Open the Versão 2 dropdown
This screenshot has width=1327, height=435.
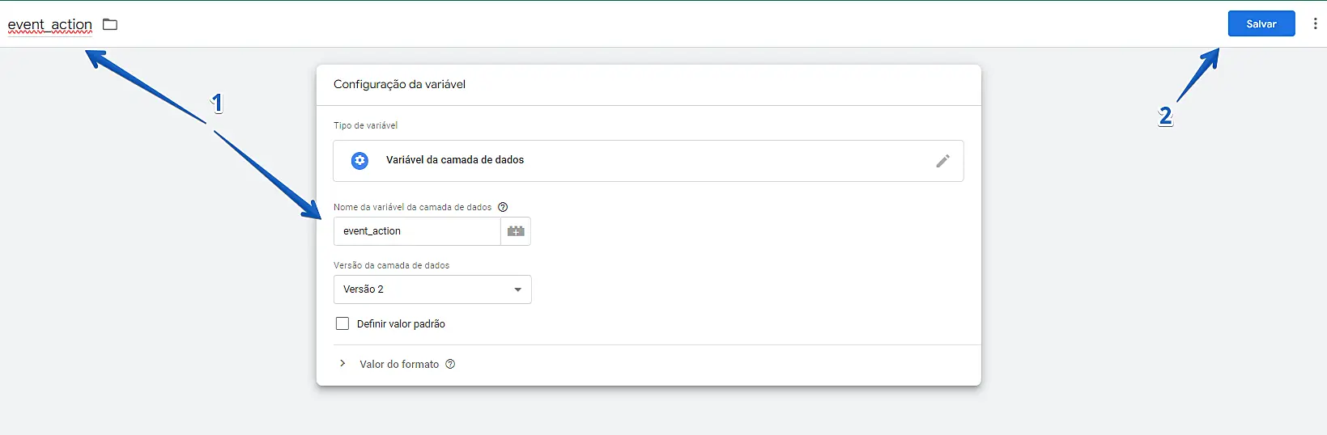point(432,289)
